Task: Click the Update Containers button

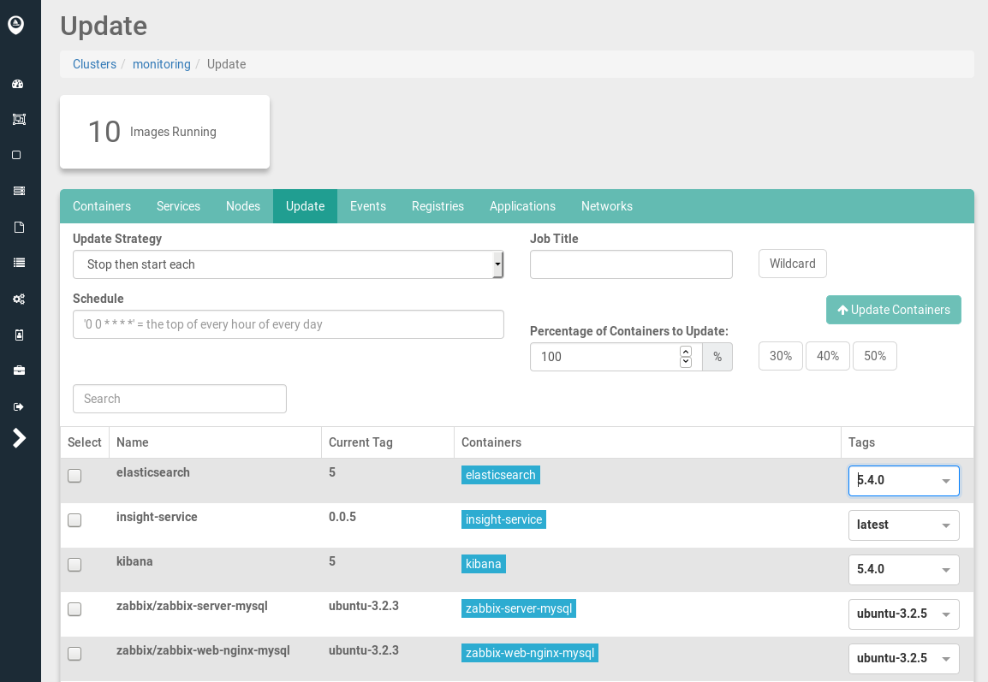Action: point(893,310)
